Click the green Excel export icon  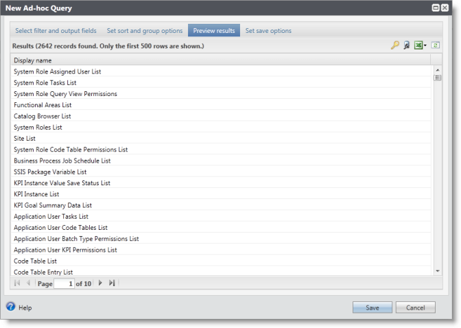[417, 45]
